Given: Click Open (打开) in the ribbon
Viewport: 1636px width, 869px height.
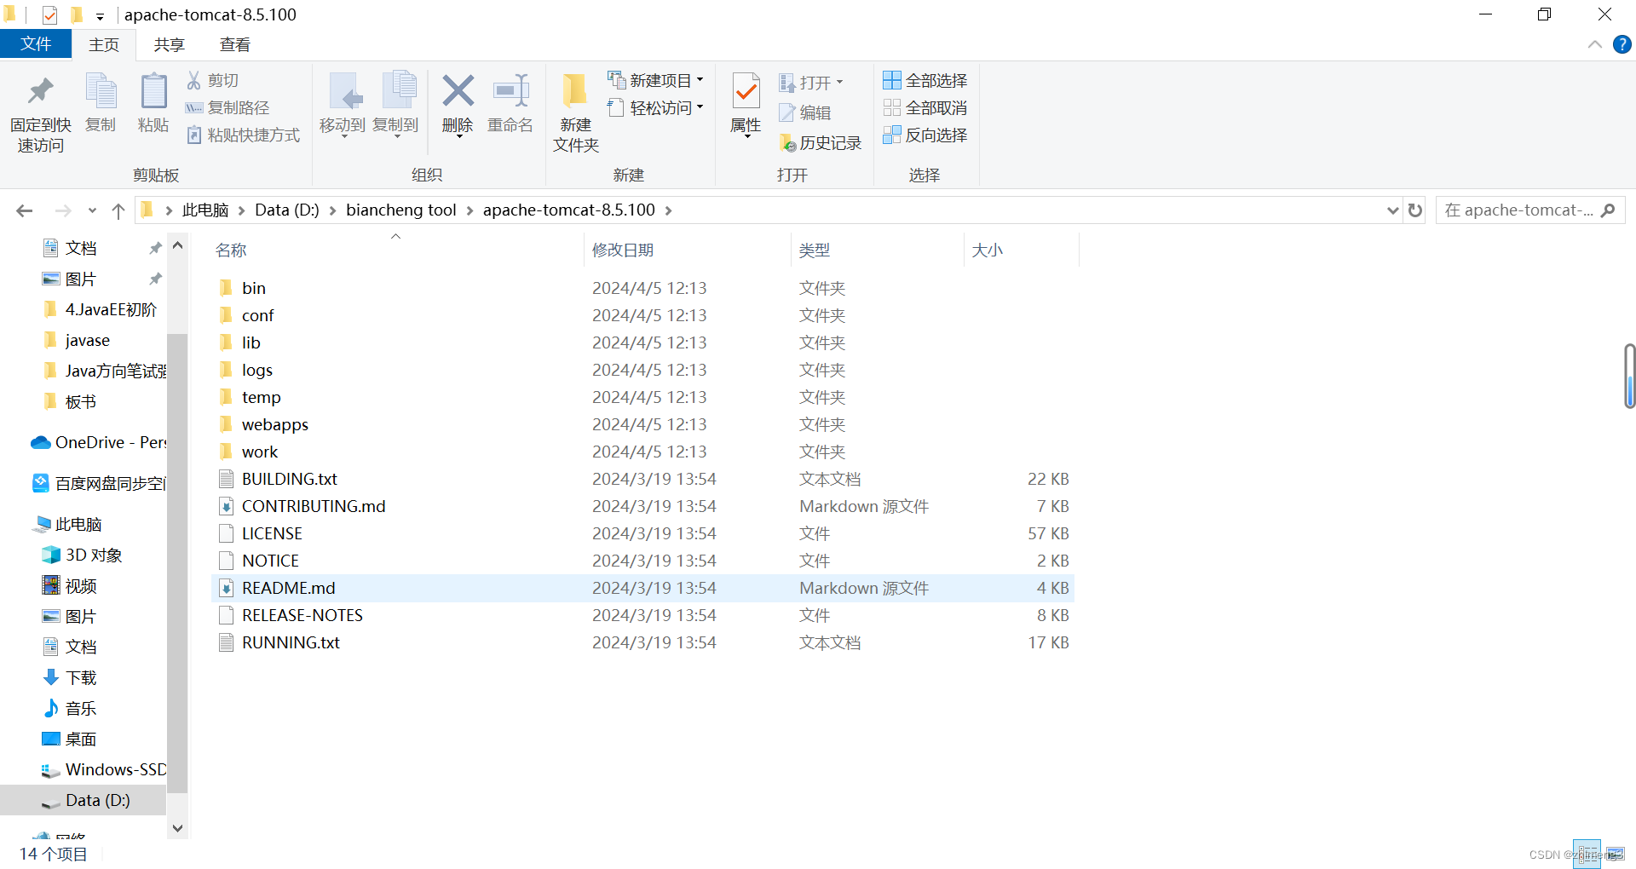Looking at the screenshot, I should pyautogui.click(x=811, y=83).
